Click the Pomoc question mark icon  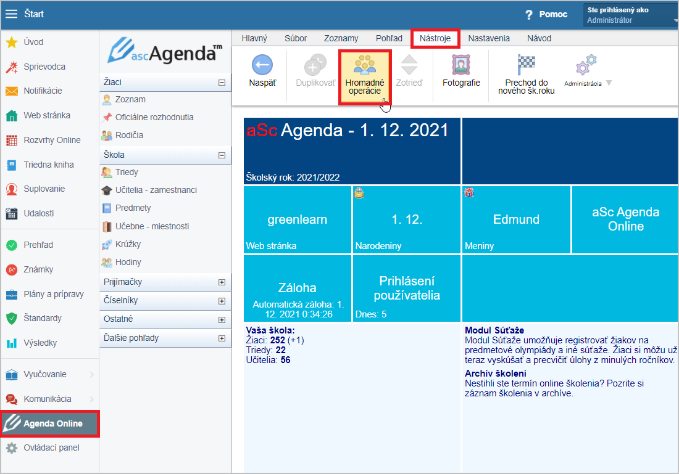coord(529,15)
